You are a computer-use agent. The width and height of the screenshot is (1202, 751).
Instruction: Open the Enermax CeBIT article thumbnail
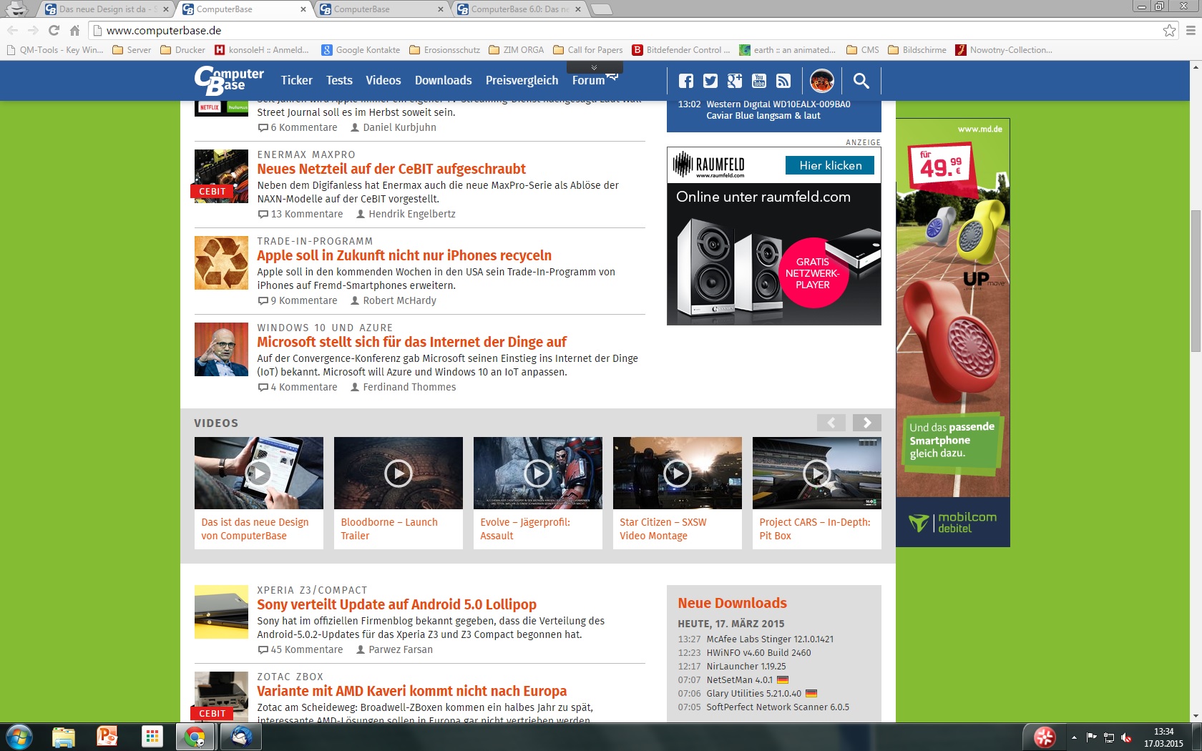pos(221,176)
